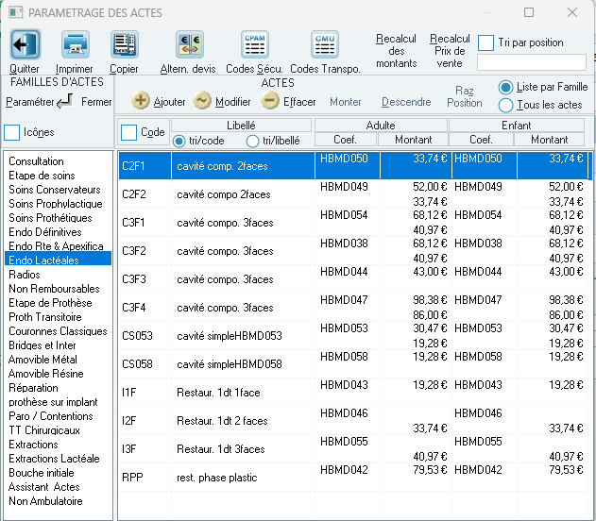596x521 pixels.
Task: Select the Bridges et Inter family
Action: pos(59,345)
